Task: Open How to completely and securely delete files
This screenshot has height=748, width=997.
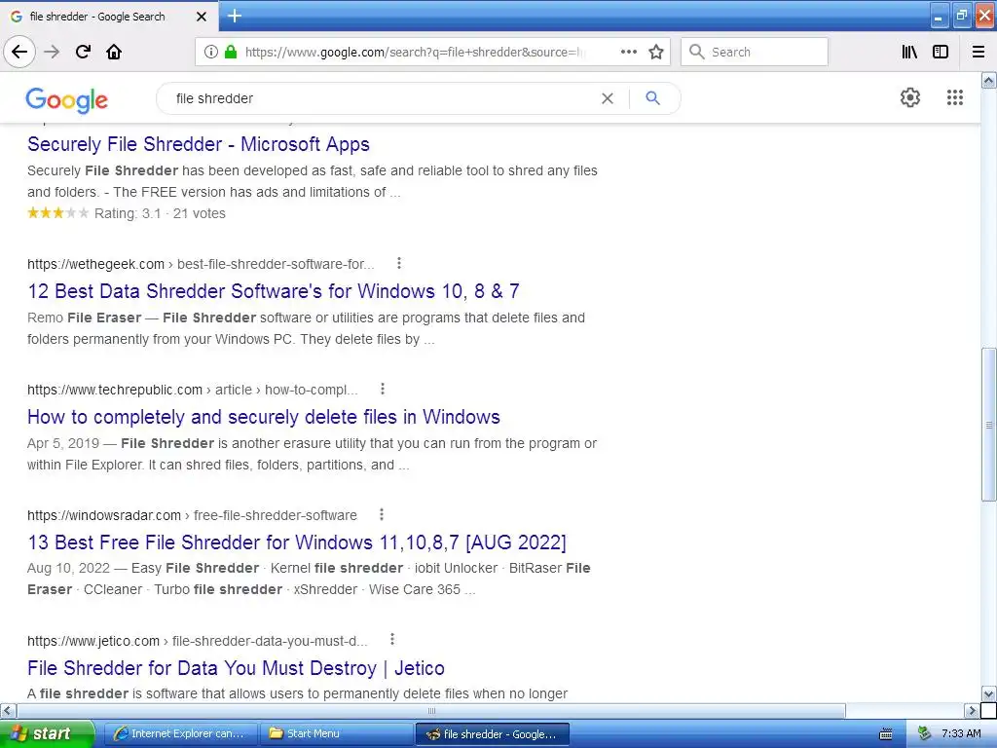Action: click(x=263, y=417)
